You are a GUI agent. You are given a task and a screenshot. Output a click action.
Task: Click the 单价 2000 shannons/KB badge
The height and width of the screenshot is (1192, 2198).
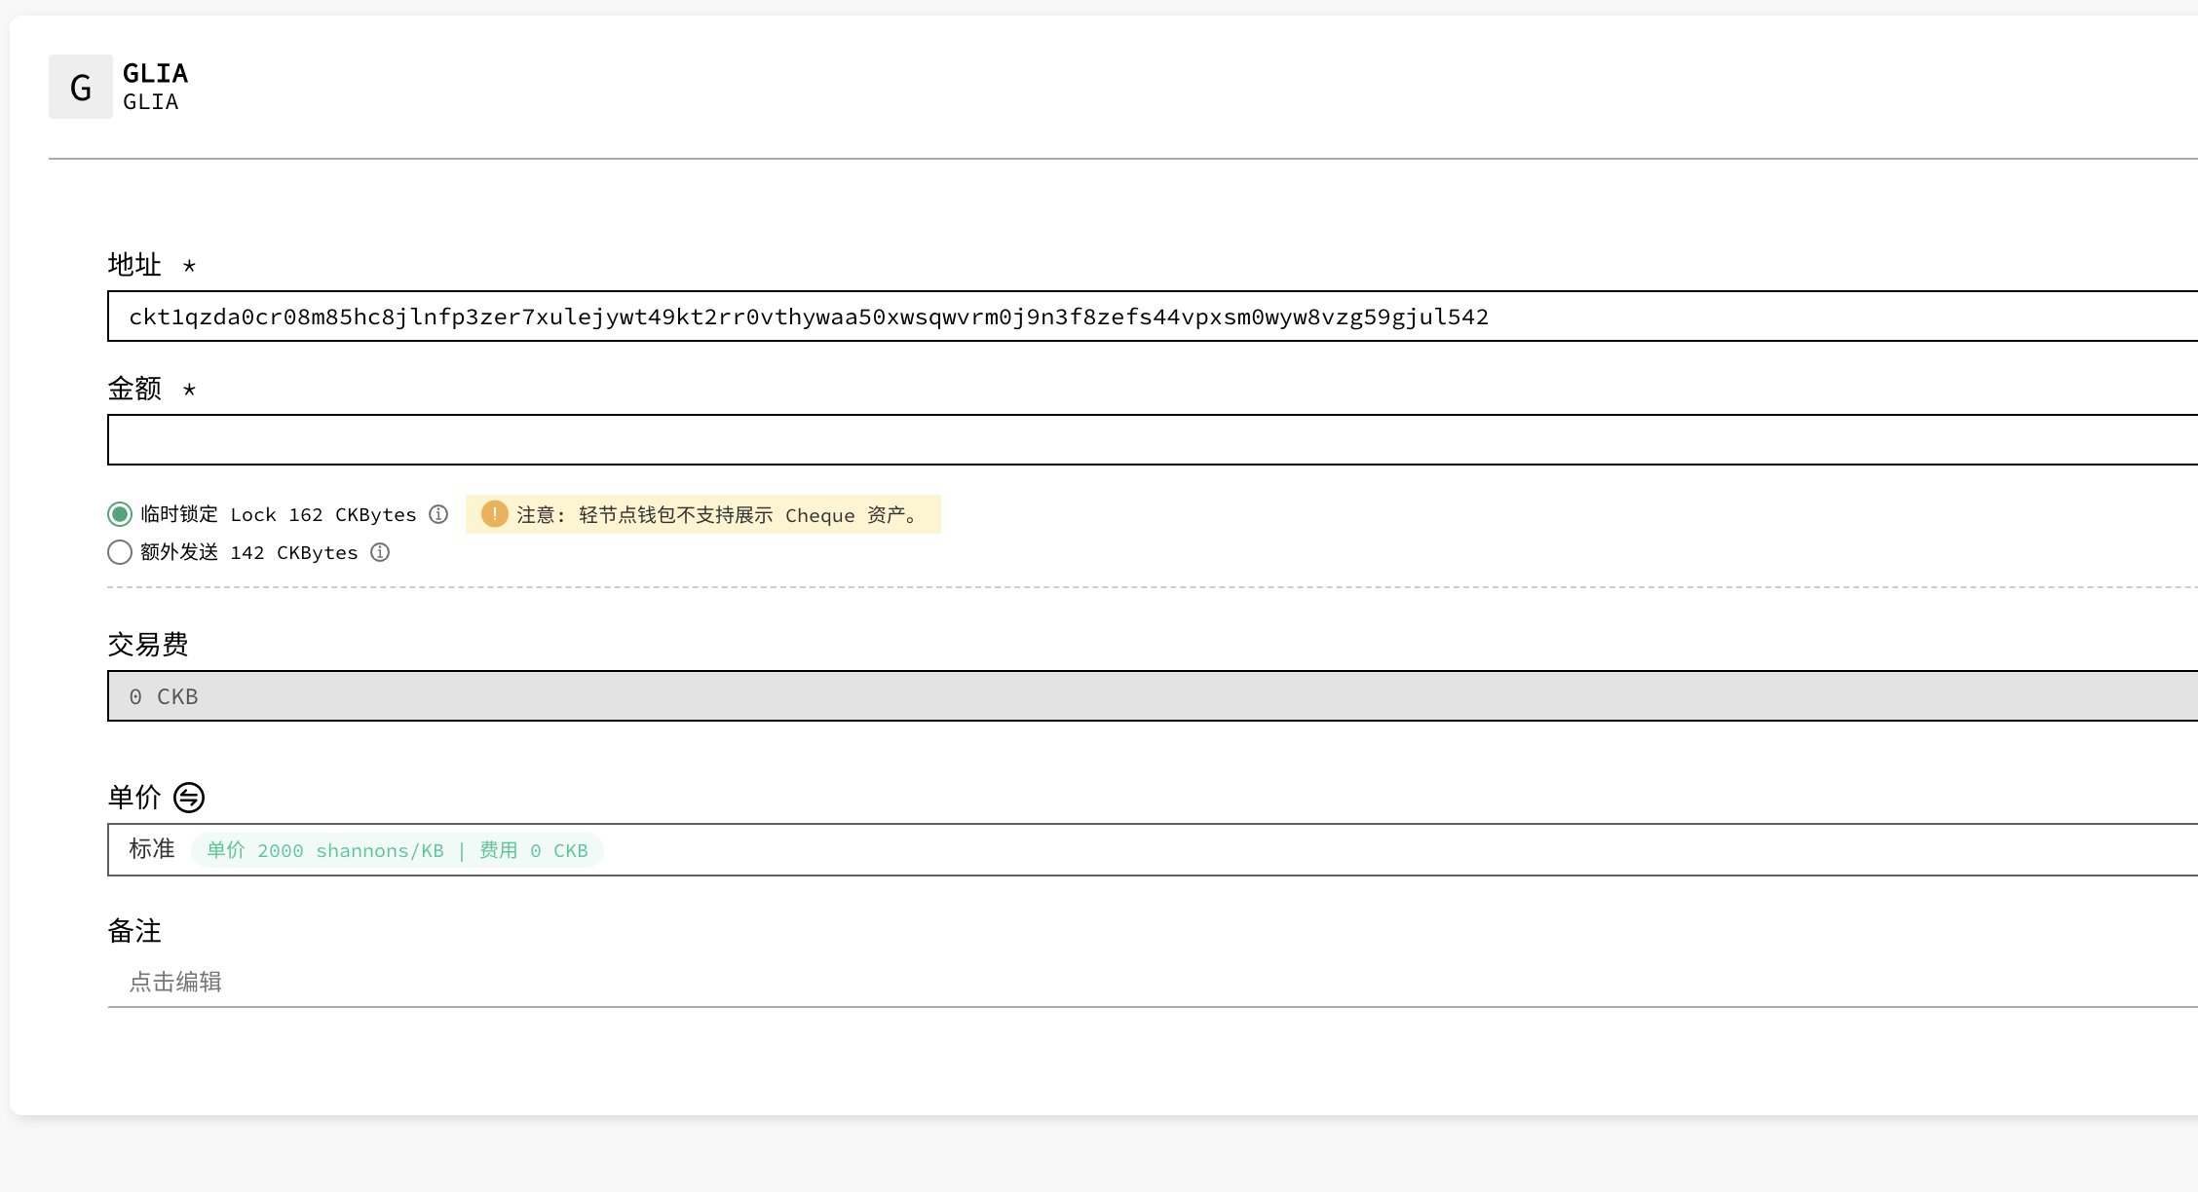pyautogui.click(x=398, y=850)
